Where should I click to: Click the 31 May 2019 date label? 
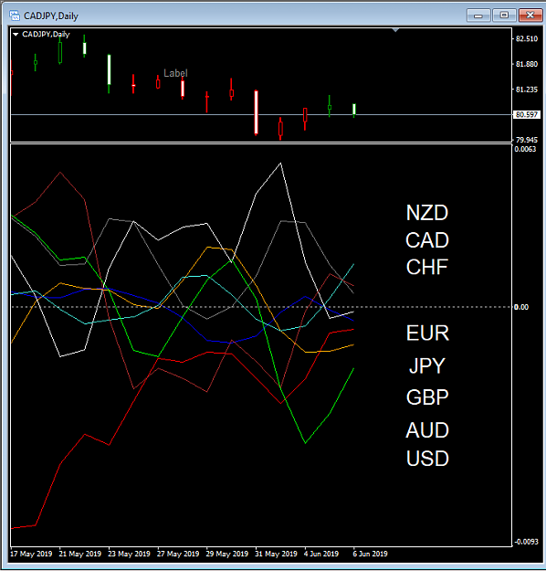[277, 554]
